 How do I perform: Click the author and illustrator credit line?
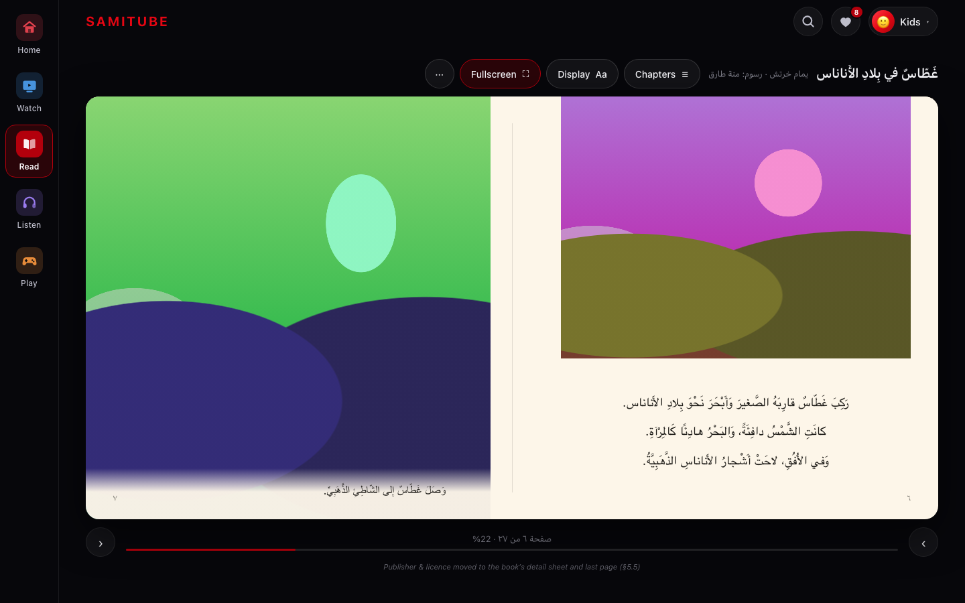759,74
